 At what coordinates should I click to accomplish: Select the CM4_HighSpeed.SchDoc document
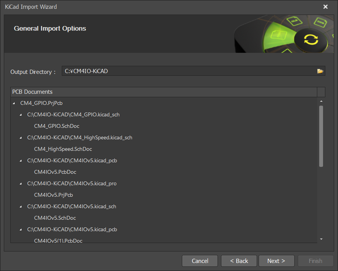(x=63, y=149)
